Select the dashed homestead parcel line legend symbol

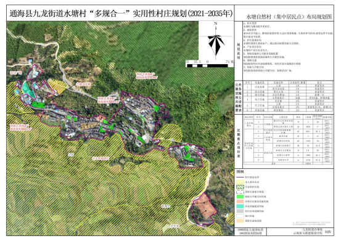pos(240,192)
